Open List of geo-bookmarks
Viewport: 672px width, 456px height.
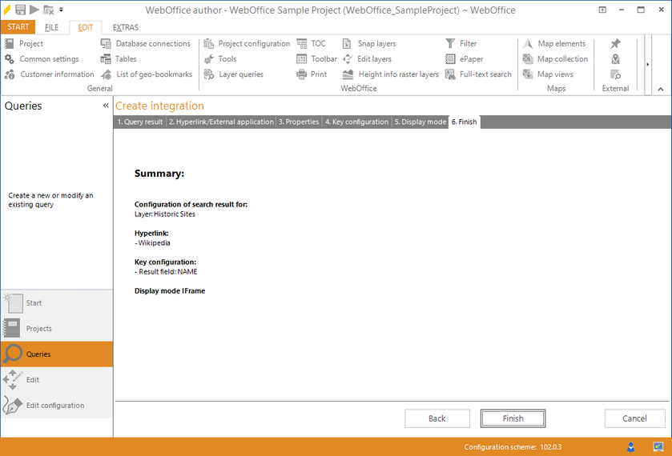coord(147,74)
